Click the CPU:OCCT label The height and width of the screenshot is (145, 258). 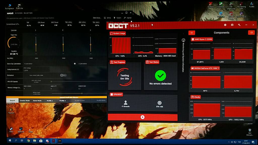pos(116,94)
